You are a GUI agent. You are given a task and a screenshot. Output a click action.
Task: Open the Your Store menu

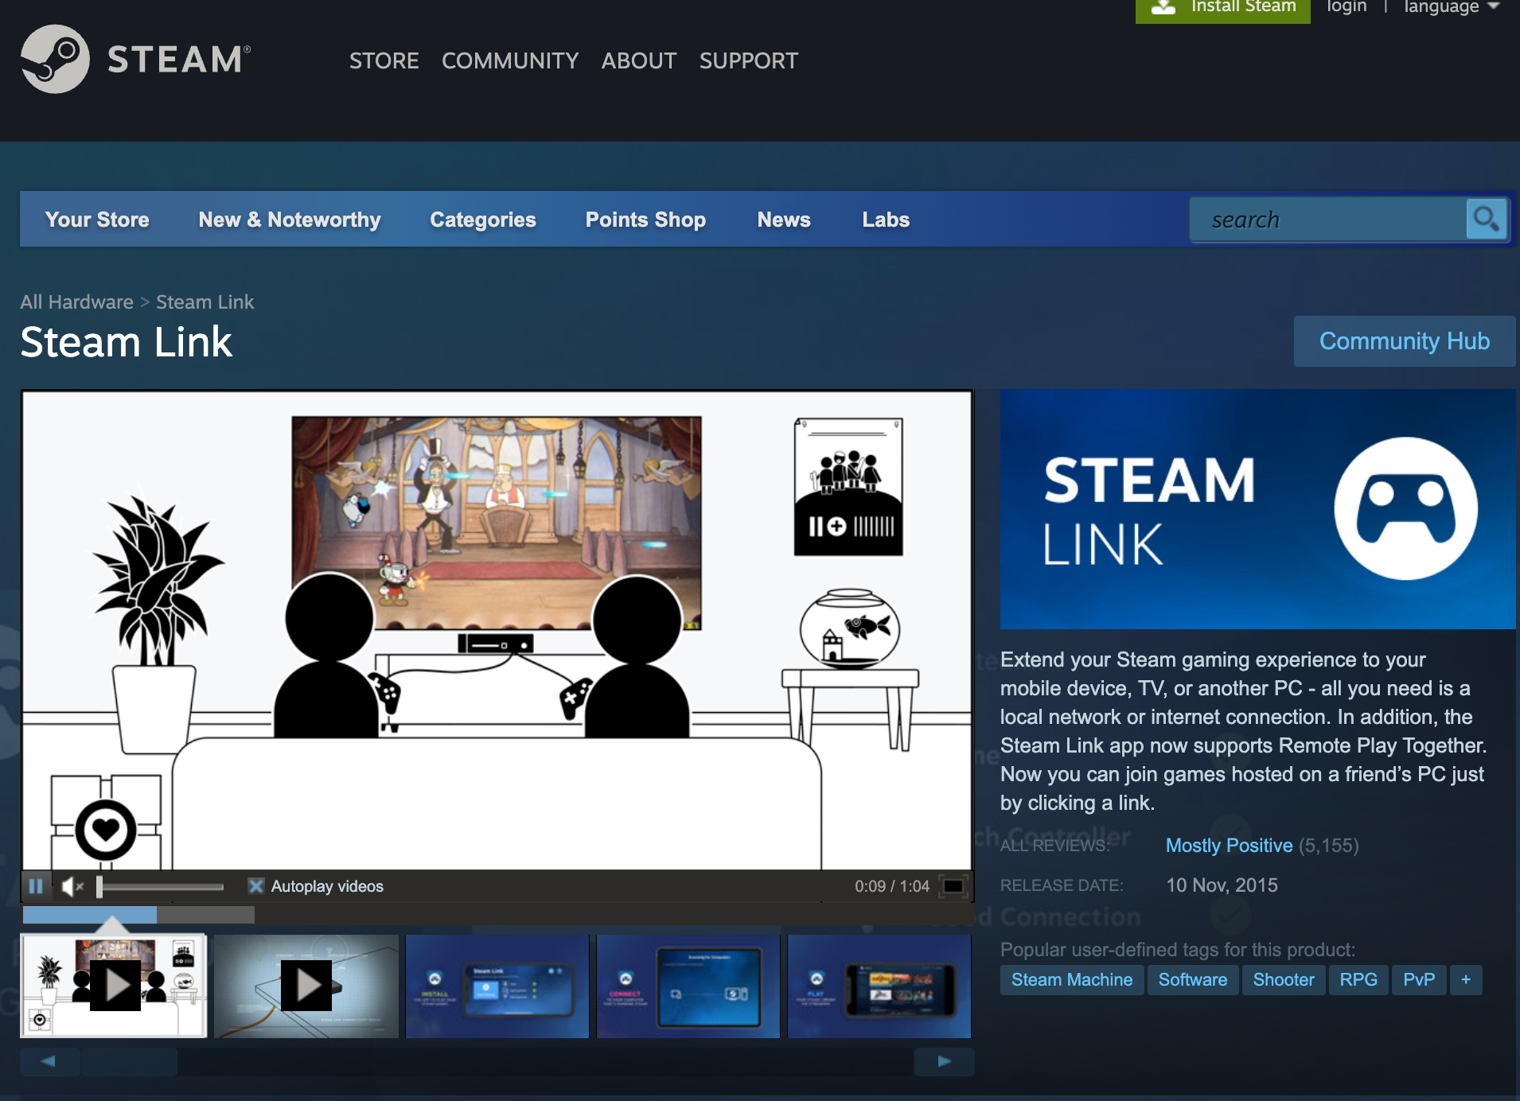pyautogui.click(x=97, y=220)
